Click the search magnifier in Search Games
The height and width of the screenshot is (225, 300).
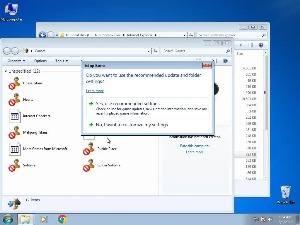(228, 51)
